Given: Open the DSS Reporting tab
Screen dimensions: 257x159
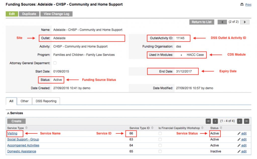Looking at the screenshot, I should [x=46, y=101].
